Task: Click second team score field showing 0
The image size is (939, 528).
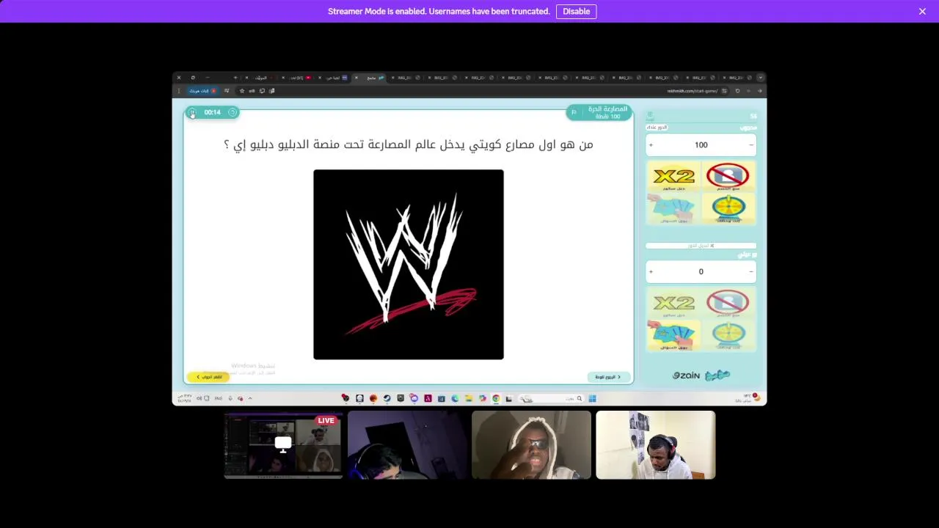Action: (x=701, y=272)
